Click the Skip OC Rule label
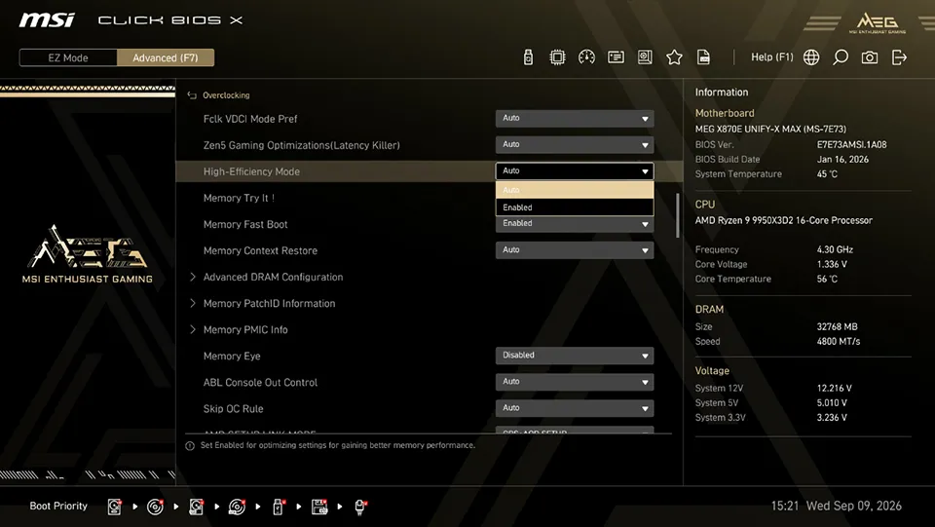The height and width of the screenshot is (527, 935). coord(233,409)
